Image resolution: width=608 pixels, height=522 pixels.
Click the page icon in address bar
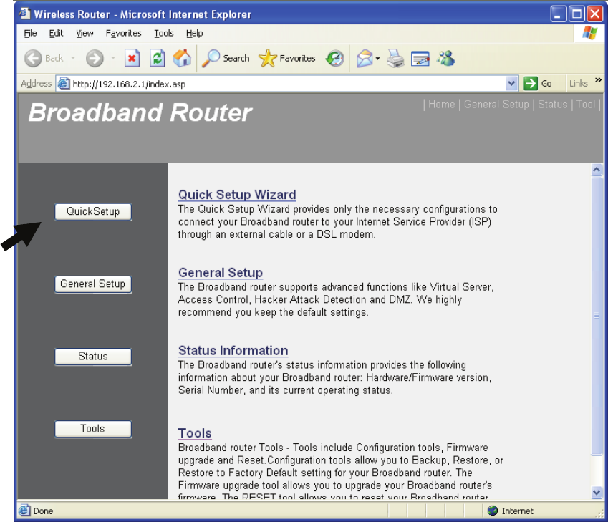click(x=64, y=83)
